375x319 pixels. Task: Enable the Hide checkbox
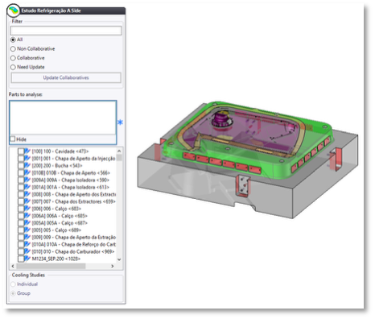(13, 139)
